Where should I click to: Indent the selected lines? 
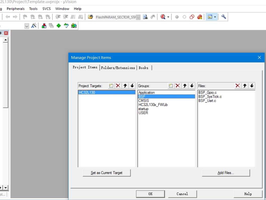point(58,17)
